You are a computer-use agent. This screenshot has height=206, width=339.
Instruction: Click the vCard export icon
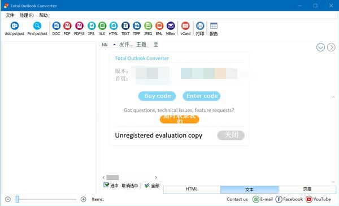185,28
